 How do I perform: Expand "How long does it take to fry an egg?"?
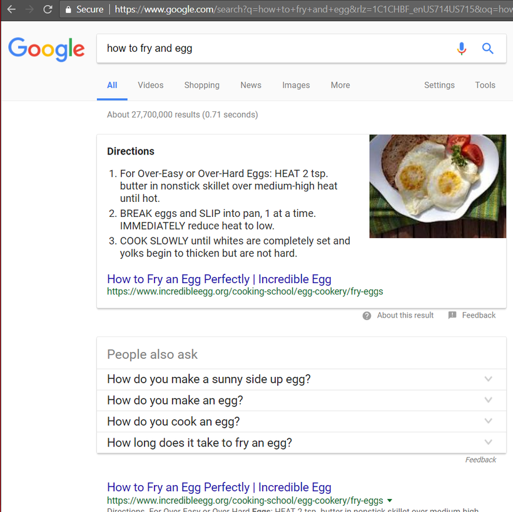(x=302, y=443)
